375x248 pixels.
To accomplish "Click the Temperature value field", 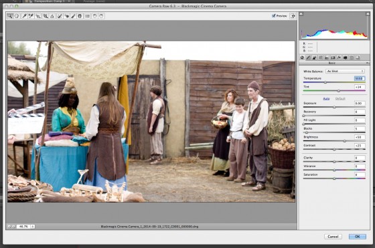I will 360,78.
